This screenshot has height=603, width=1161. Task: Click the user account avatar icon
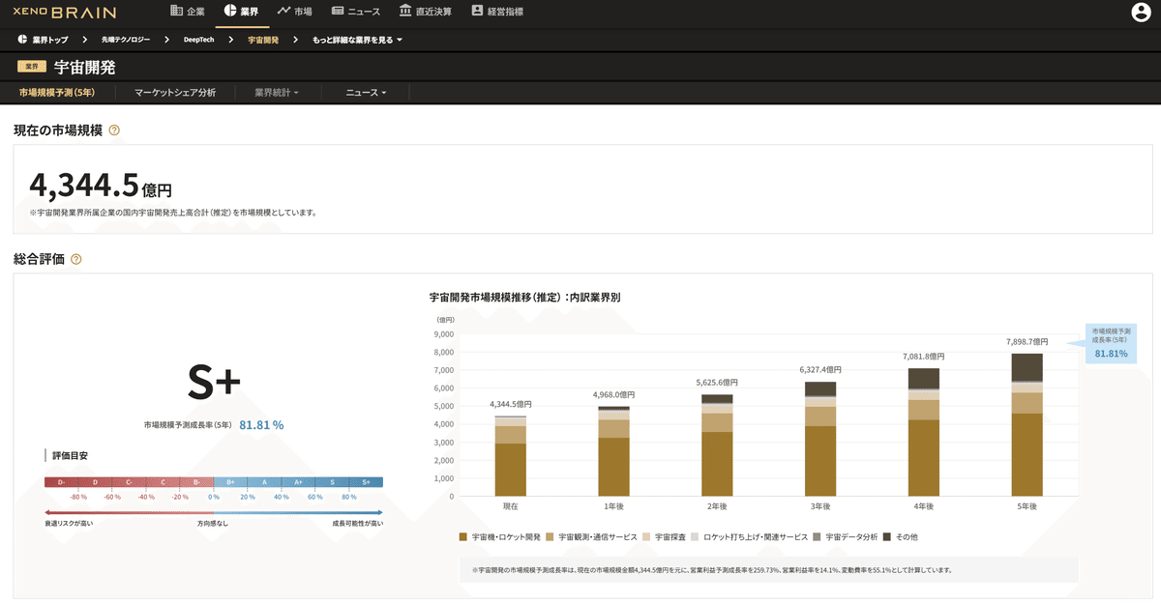tap(1141, 13)
